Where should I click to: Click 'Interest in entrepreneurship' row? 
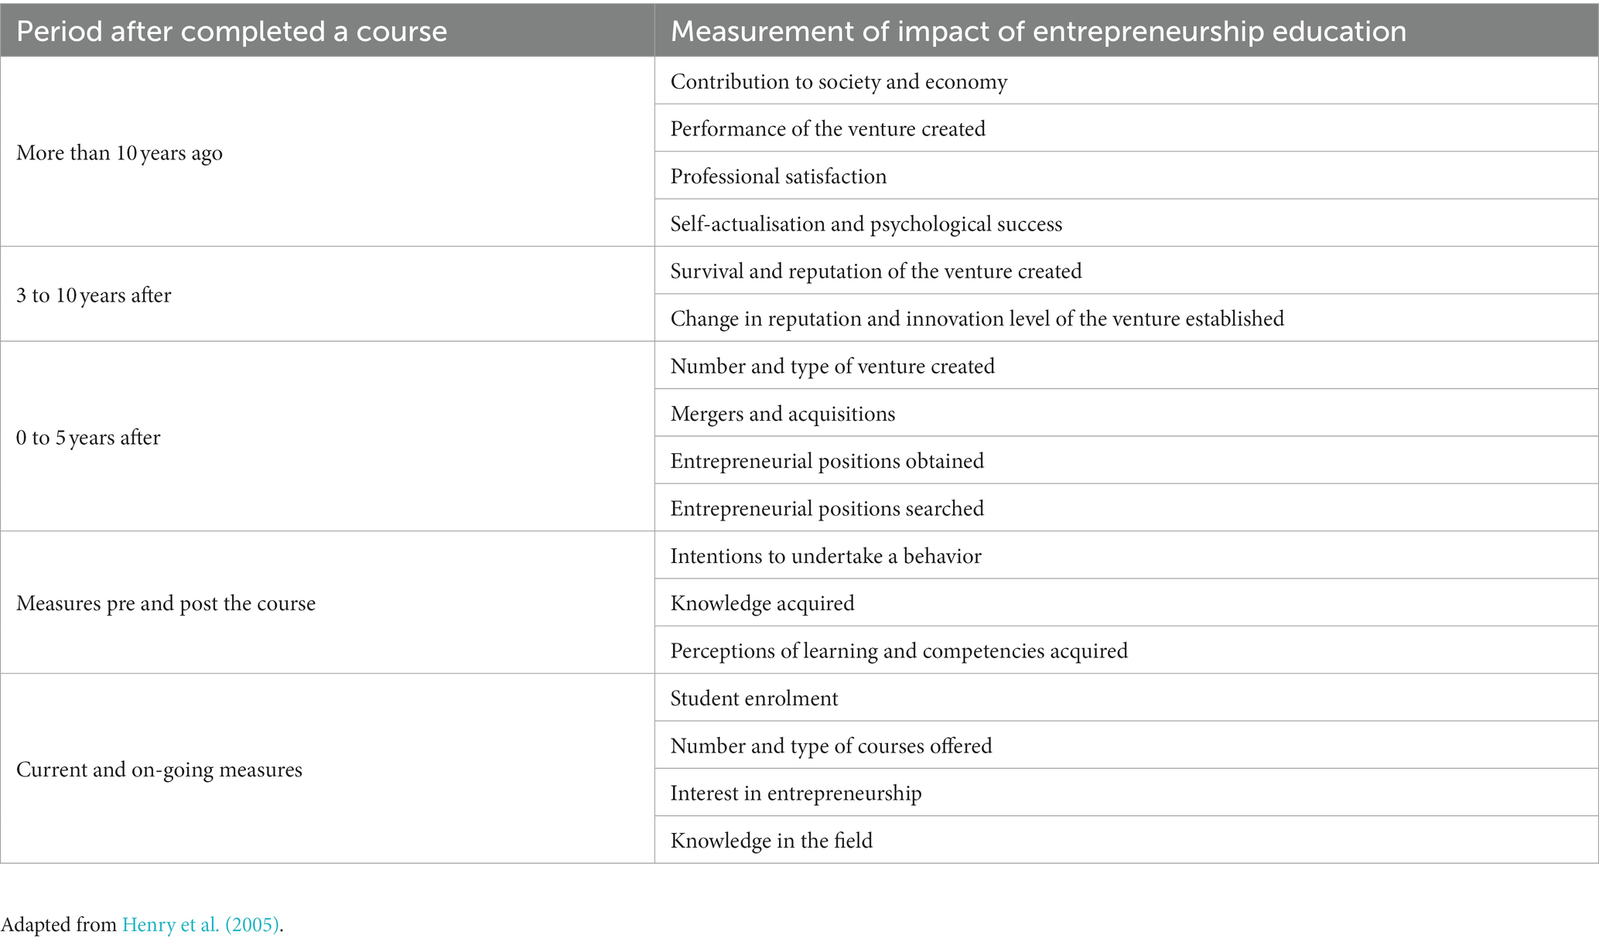pyautogui.click(x=1126, y=793)
